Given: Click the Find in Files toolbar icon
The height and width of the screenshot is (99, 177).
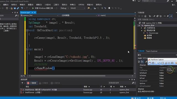Looking at the screenshot, I should pos(88,8).
